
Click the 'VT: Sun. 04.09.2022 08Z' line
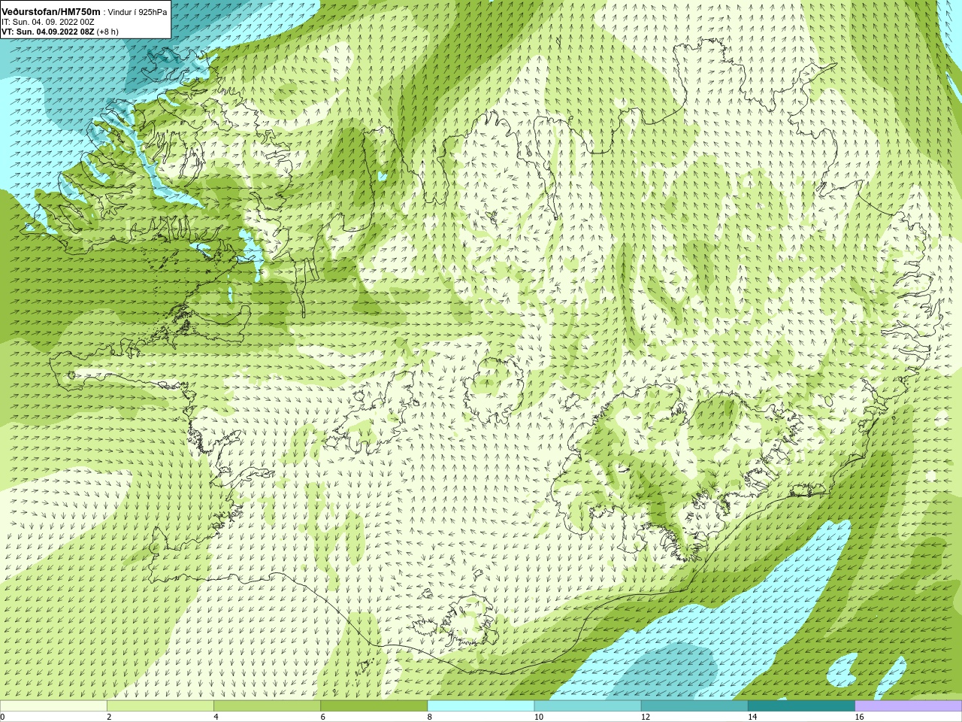pos(48,32)
